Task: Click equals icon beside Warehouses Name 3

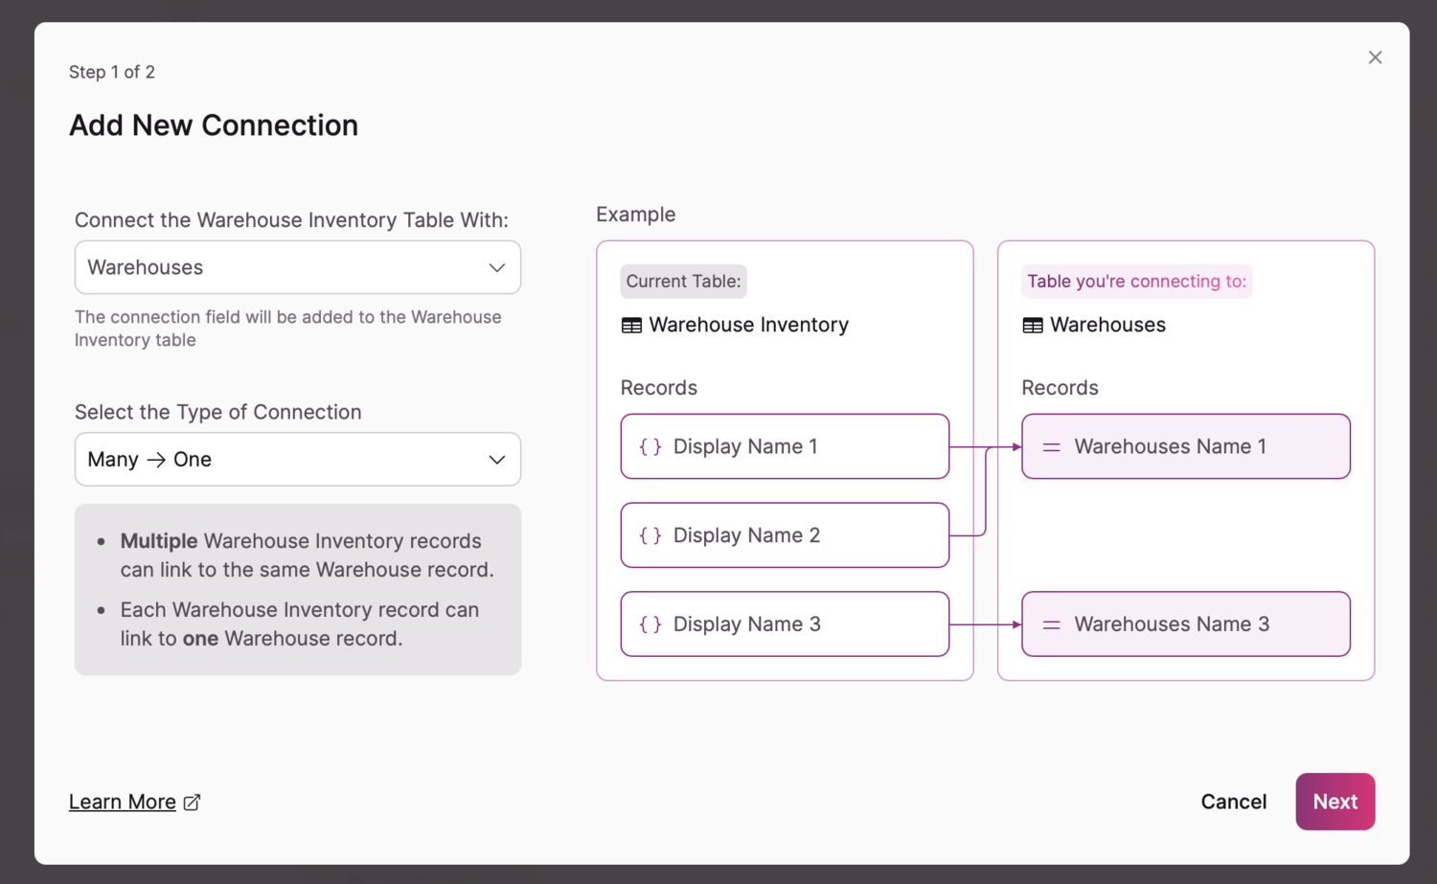Action: pyautogui.click(x=1051, y=624)
